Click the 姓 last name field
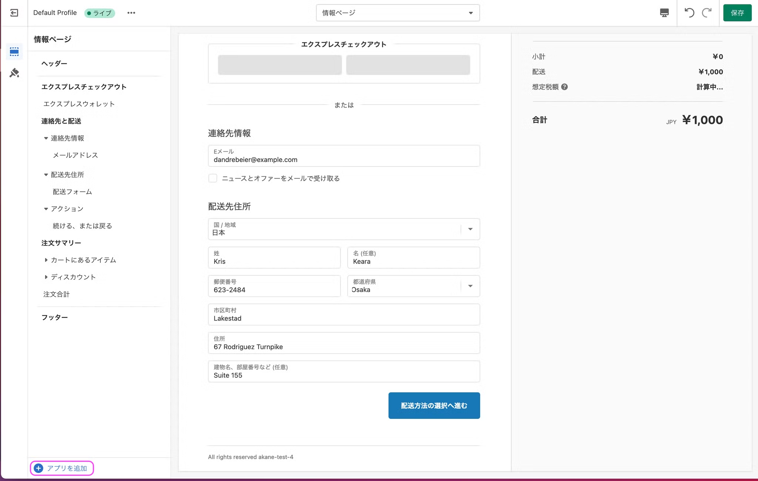 coord(274,257)
